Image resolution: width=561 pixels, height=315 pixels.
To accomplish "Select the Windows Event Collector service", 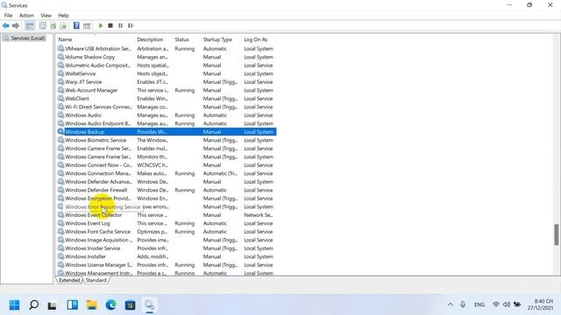I will [167, 215].
